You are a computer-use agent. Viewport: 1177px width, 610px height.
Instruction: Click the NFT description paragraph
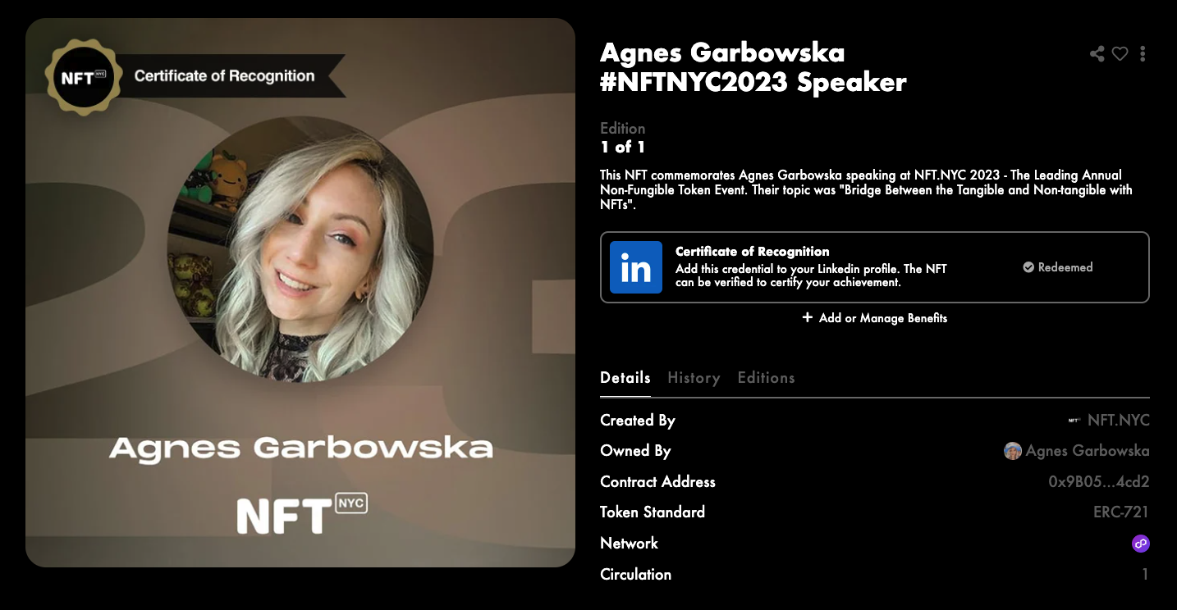click(x=866, y=190)
